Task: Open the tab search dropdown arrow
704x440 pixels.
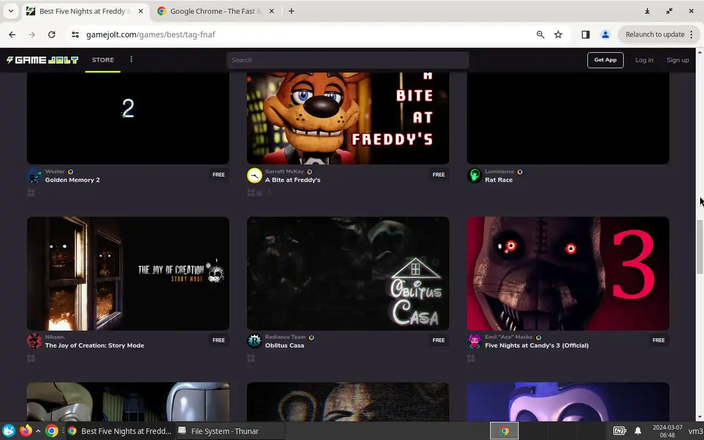Action: point(10,11)
